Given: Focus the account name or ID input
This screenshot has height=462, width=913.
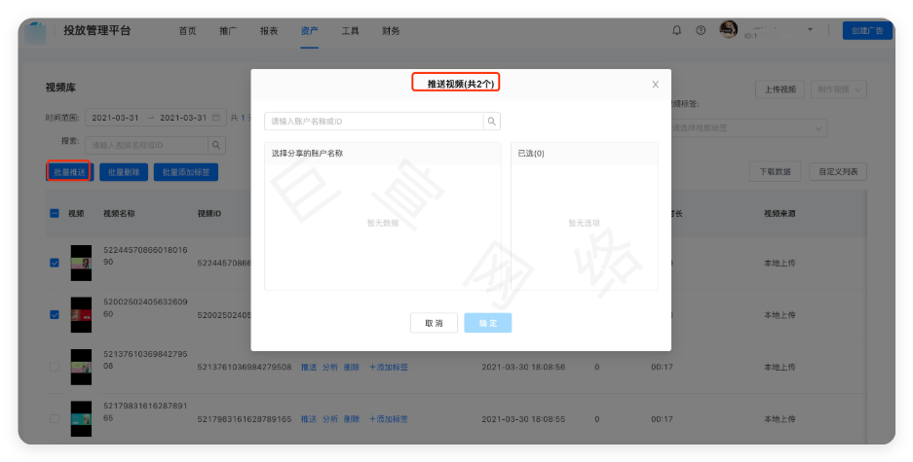Looking at the screenshot, I should (x=374, y=122).
